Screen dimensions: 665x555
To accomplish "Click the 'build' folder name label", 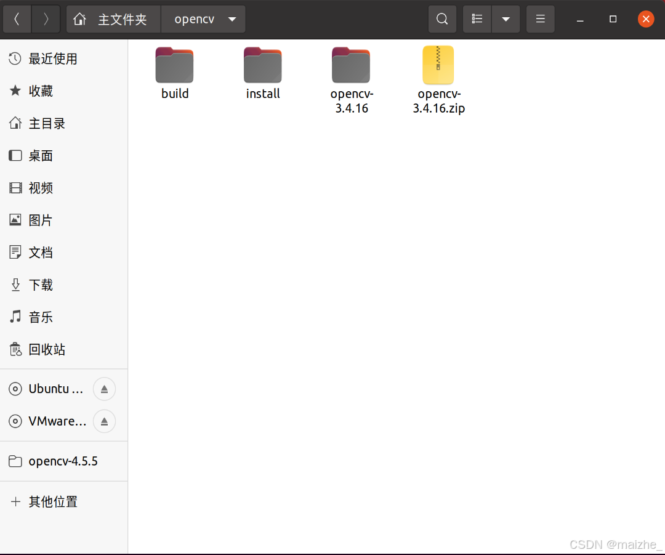I will pos(175,94).
